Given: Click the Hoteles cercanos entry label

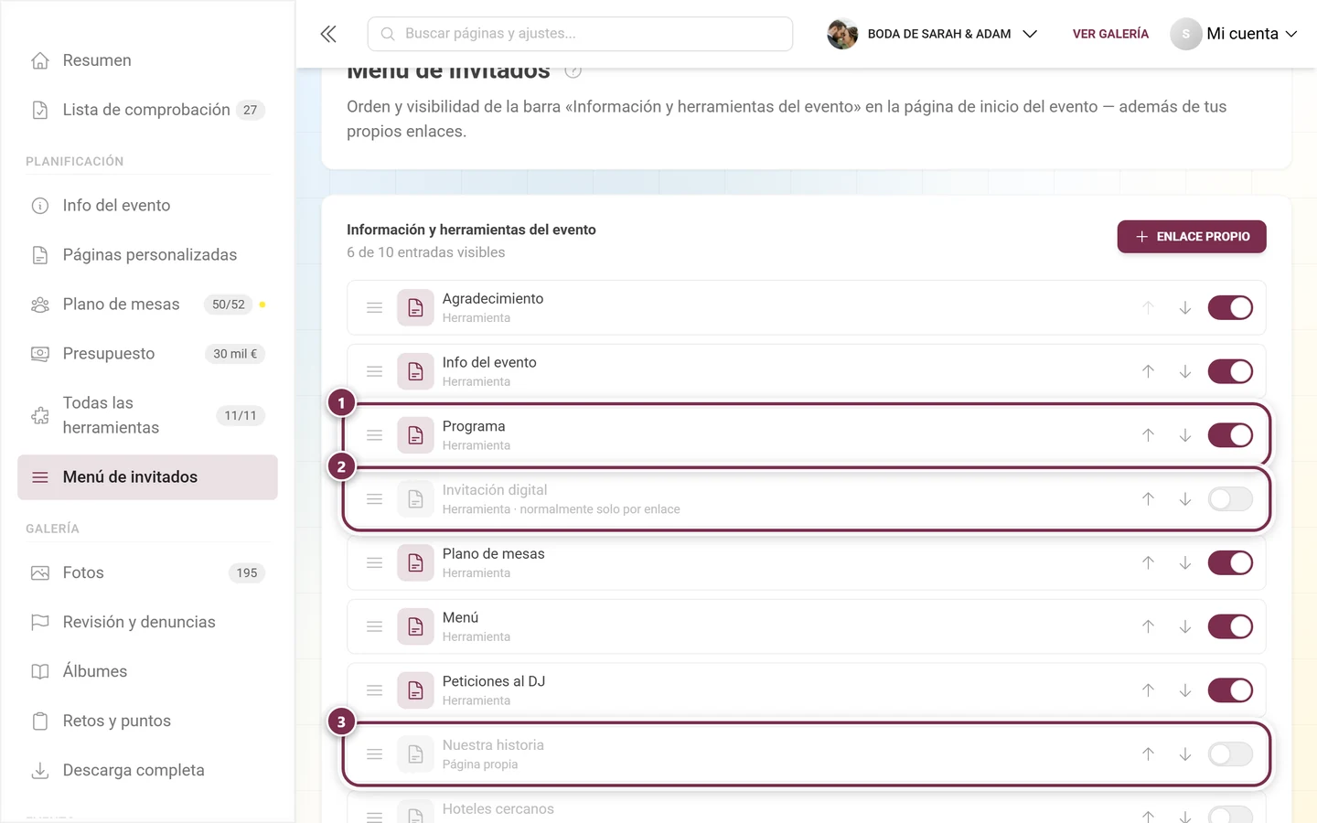Looking at the screenshot, I should (x=498, y=809).
